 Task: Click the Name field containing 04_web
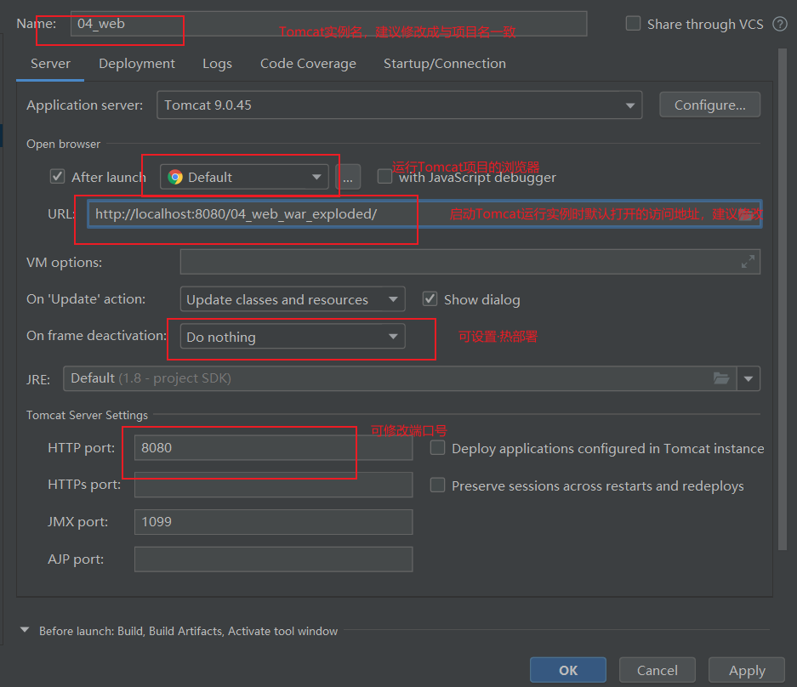pos(328,23)
